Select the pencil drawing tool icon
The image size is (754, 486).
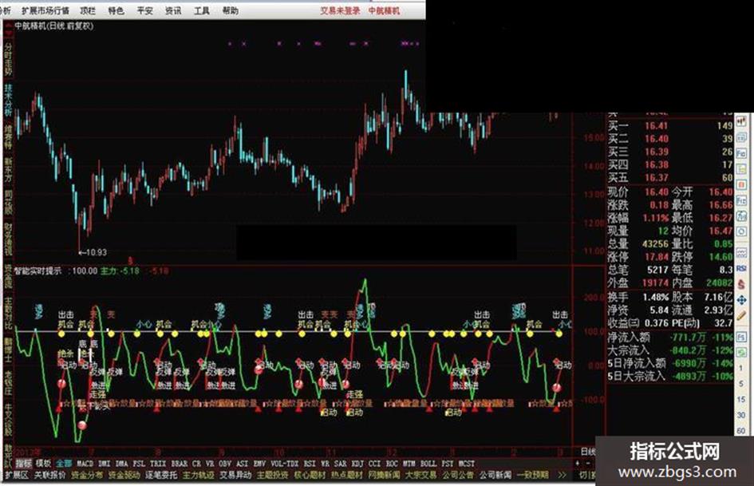(741, 316)
